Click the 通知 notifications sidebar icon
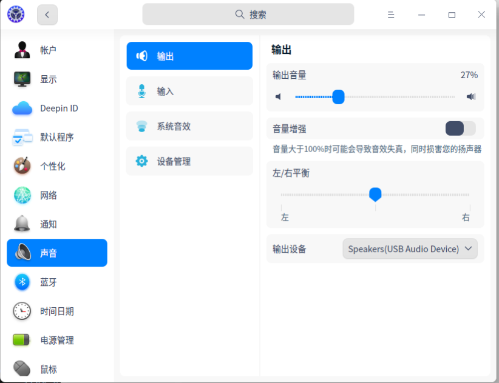The image size is (499, 383). (x=22, y=224)
